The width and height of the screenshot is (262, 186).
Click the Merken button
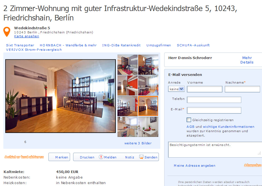click(x=59, y=157)
